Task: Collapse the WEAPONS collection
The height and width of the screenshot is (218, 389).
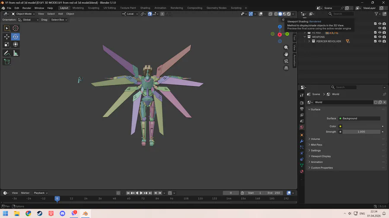Action: click(x=305, y=37)
